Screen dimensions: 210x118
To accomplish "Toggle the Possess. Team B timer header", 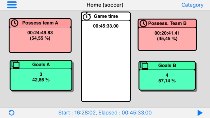I will 167,23.
